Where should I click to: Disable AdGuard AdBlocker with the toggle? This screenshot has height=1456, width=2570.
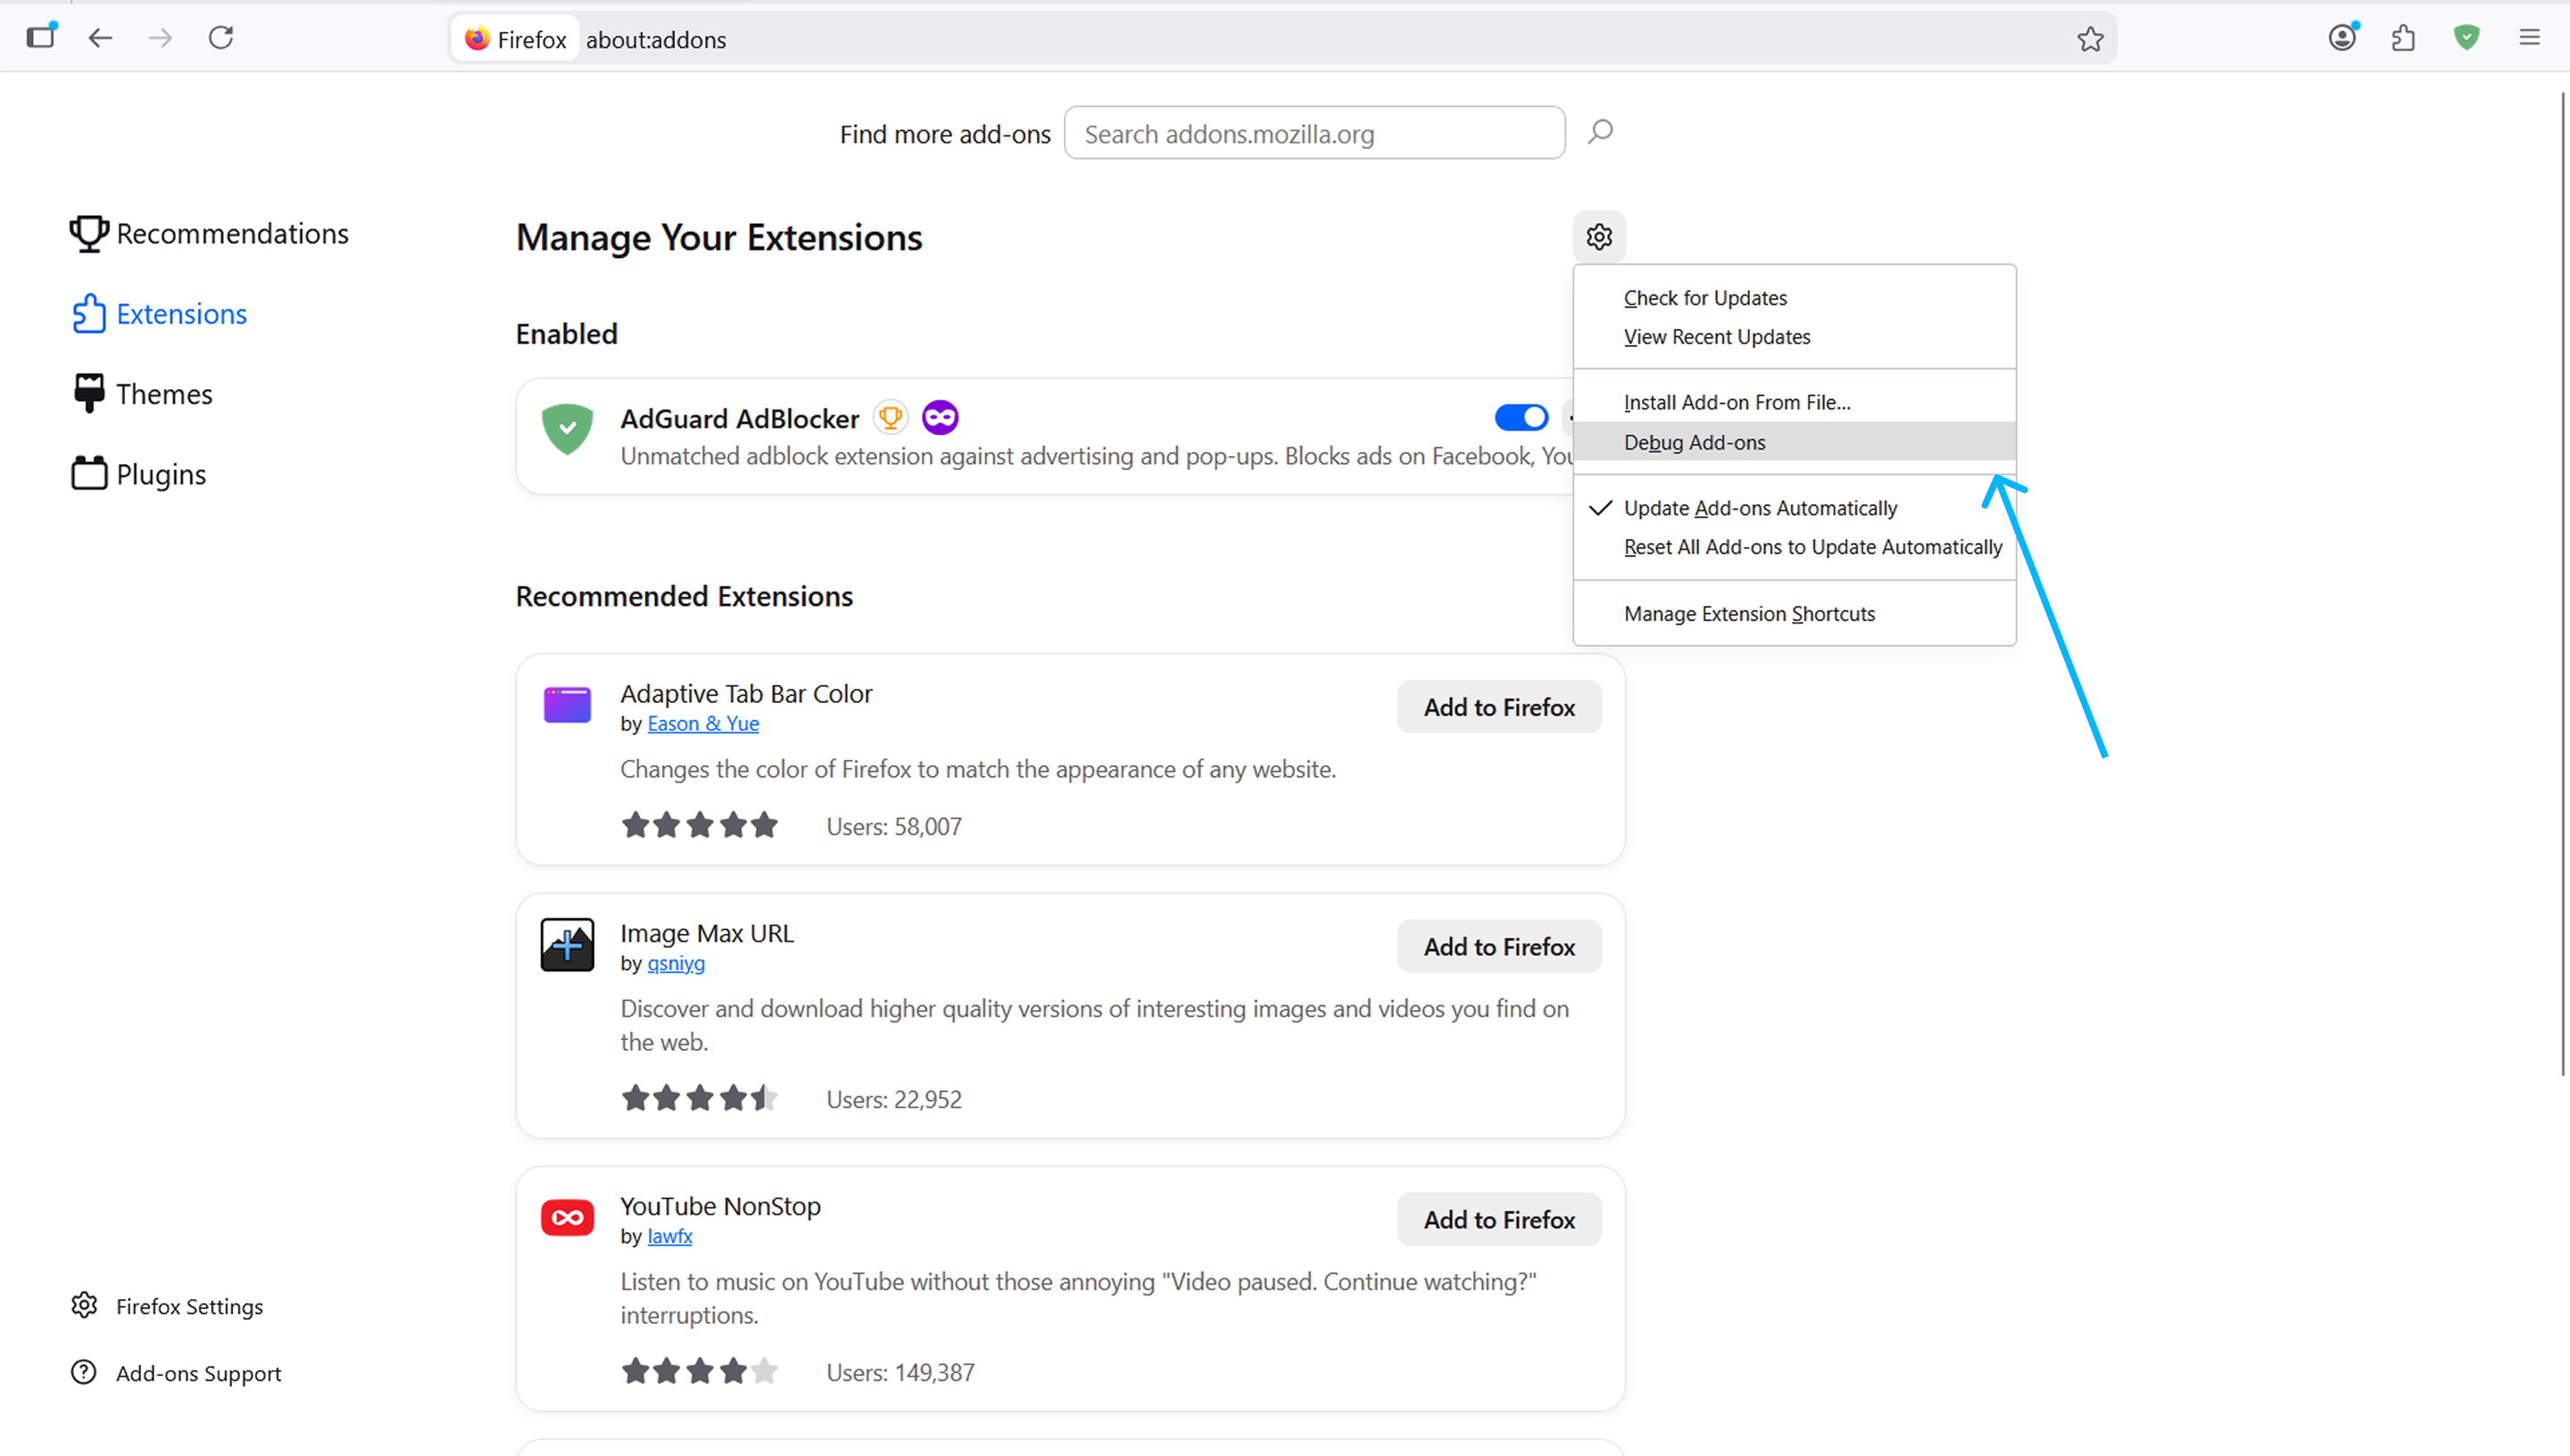pyautogui.click(x=1521, y=418)
